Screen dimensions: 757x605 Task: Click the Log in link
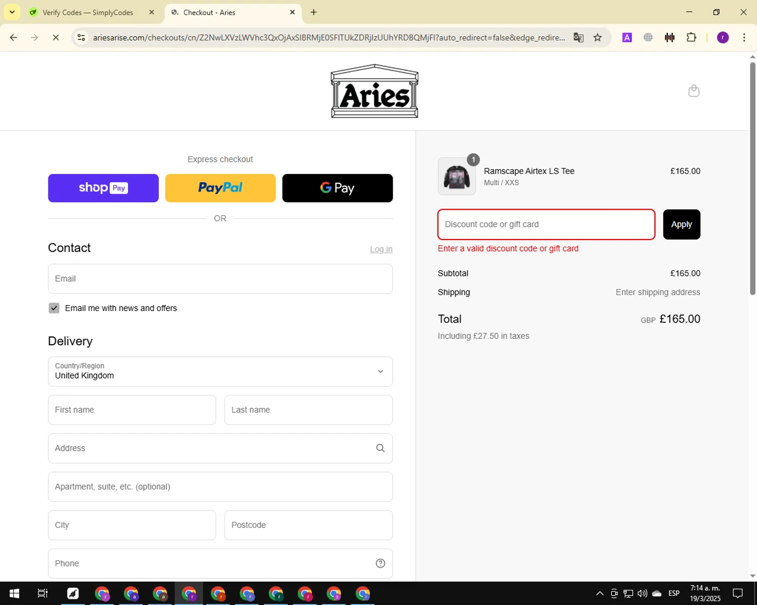tap(381, 249)
